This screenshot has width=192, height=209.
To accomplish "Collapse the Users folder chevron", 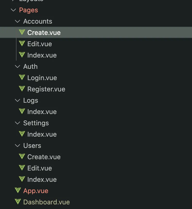I will (x=18, y=146).
